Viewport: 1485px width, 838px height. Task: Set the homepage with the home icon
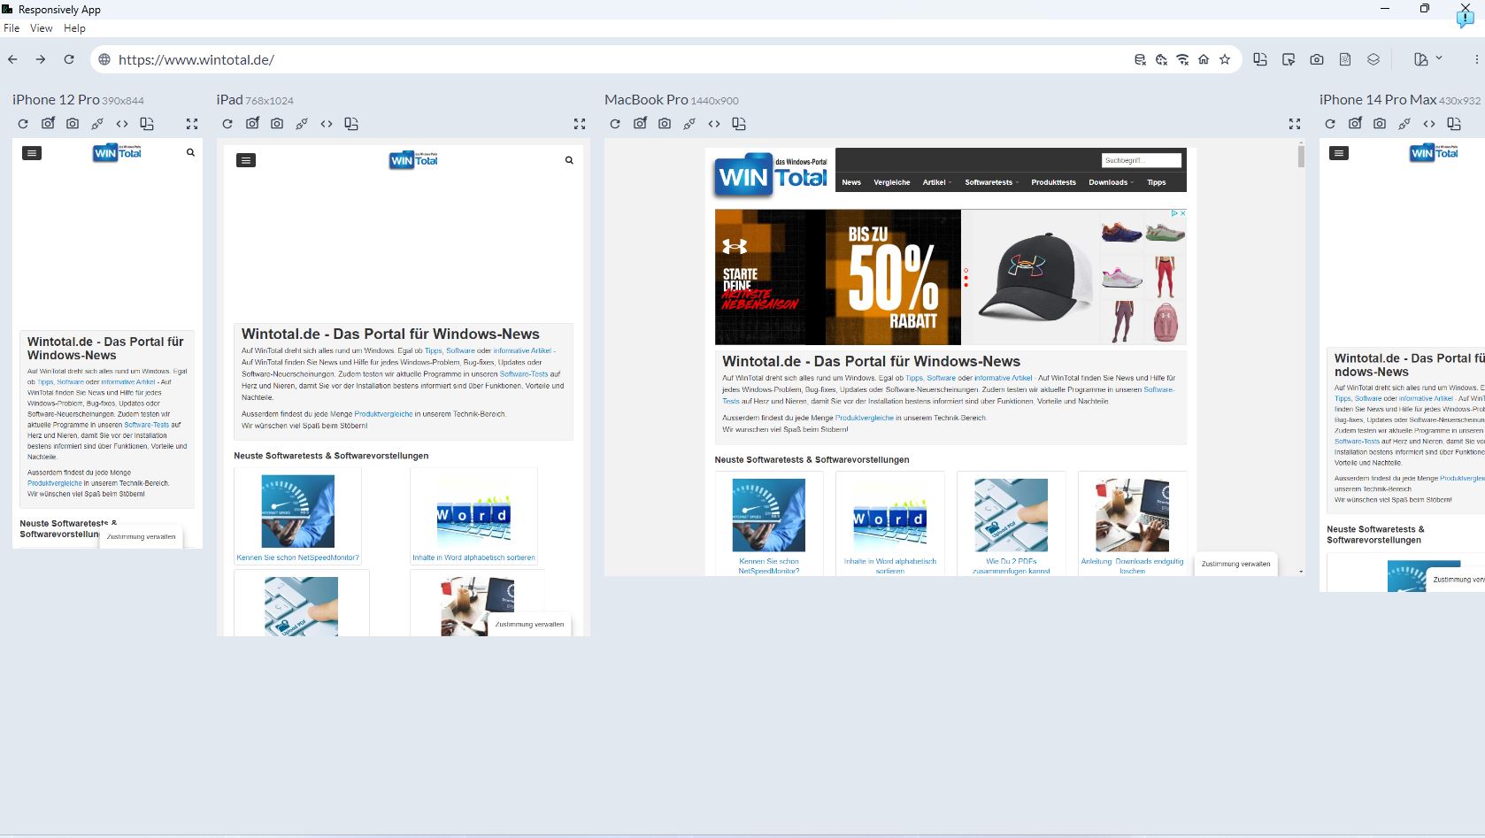(1204, 59)
